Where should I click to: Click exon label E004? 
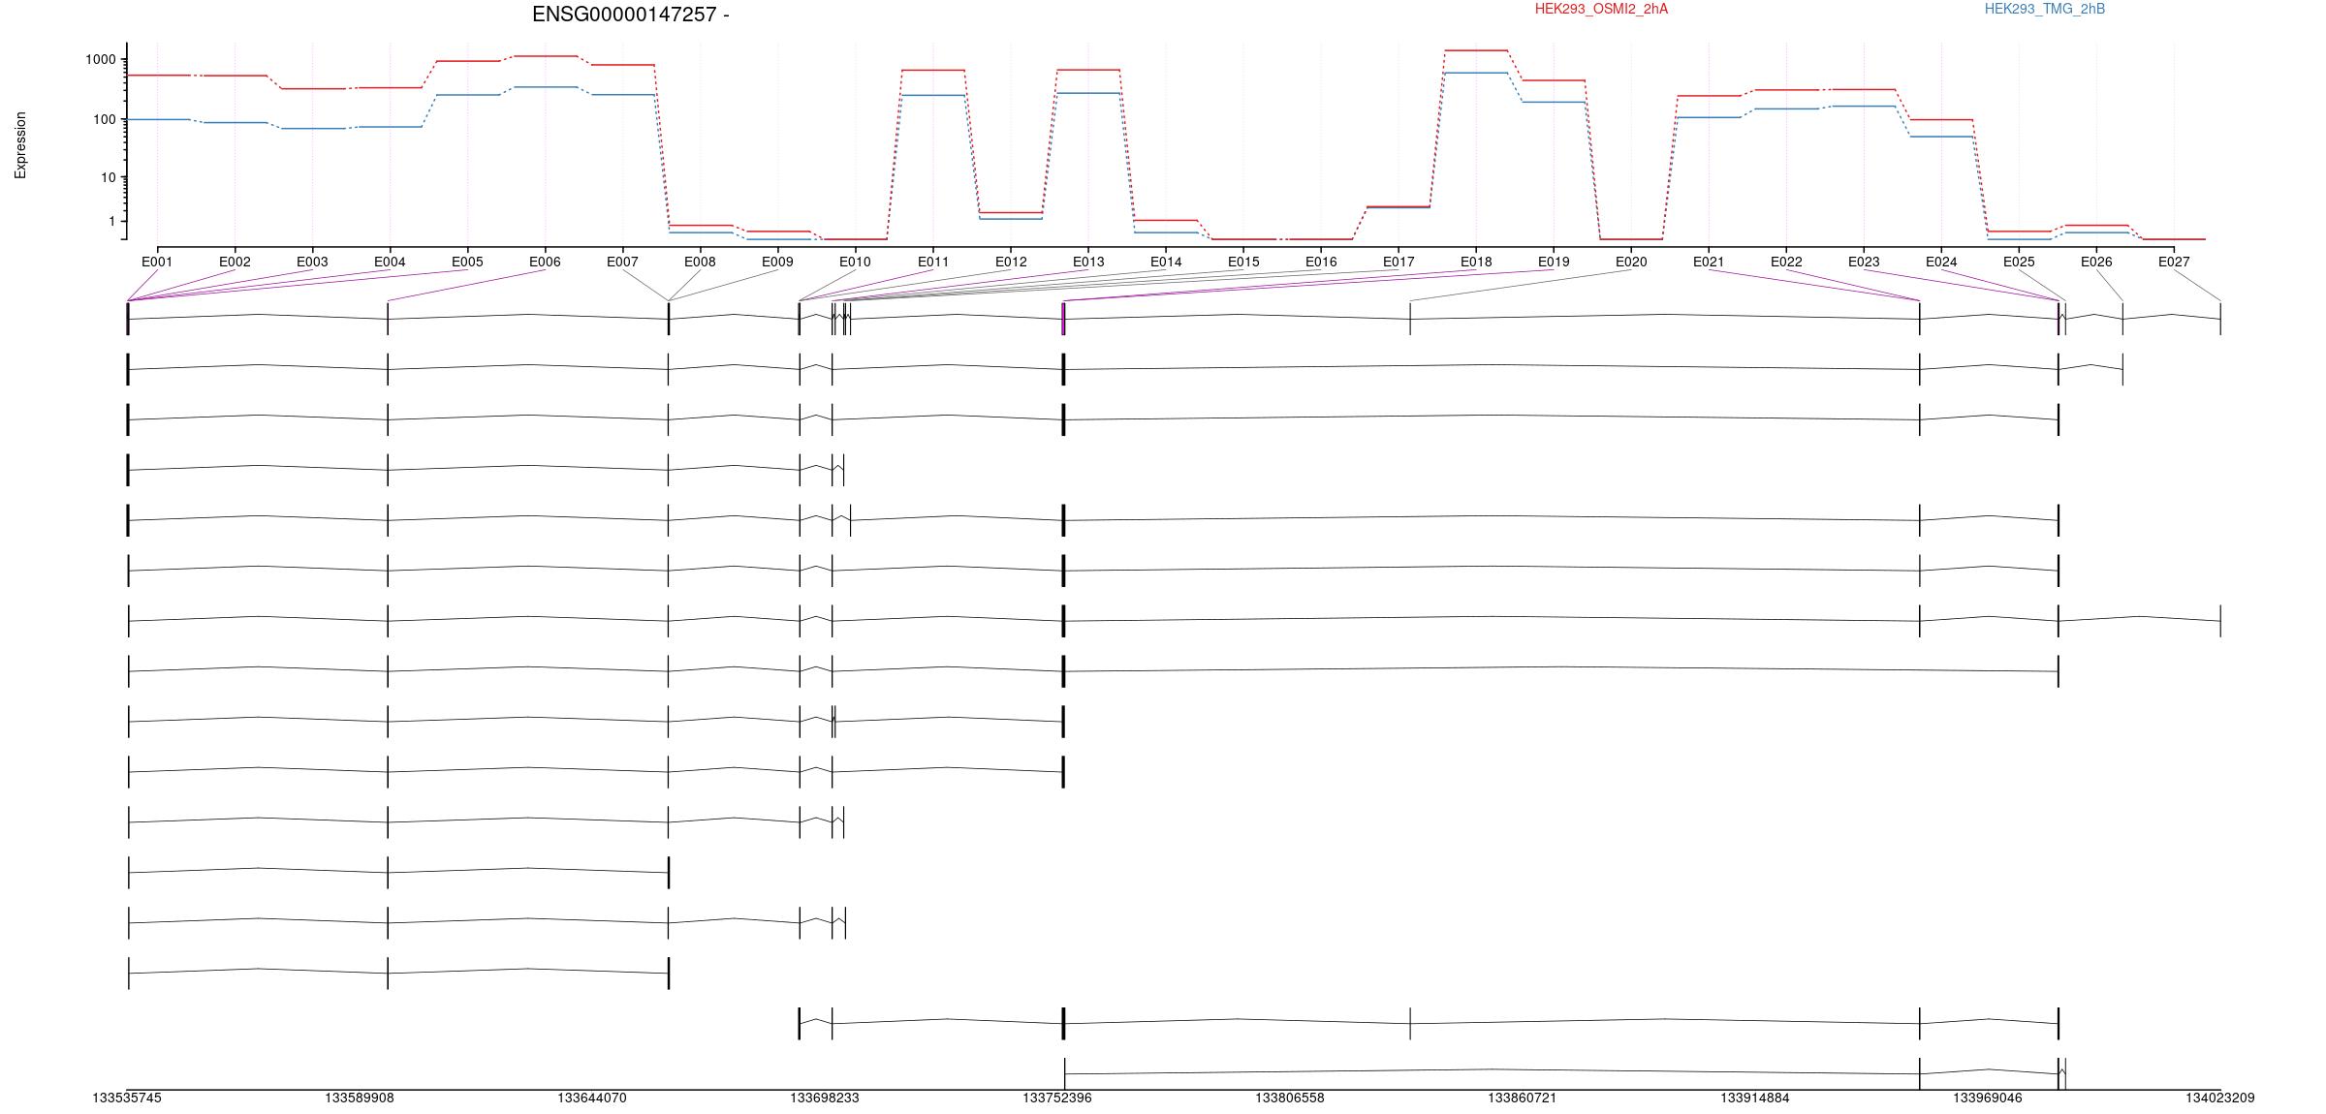[390, 262]
